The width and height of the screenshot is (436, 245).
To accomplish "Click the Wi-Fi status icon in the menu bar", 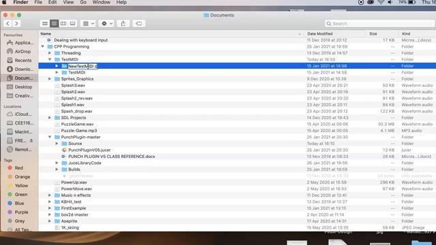I will (381, 2).
